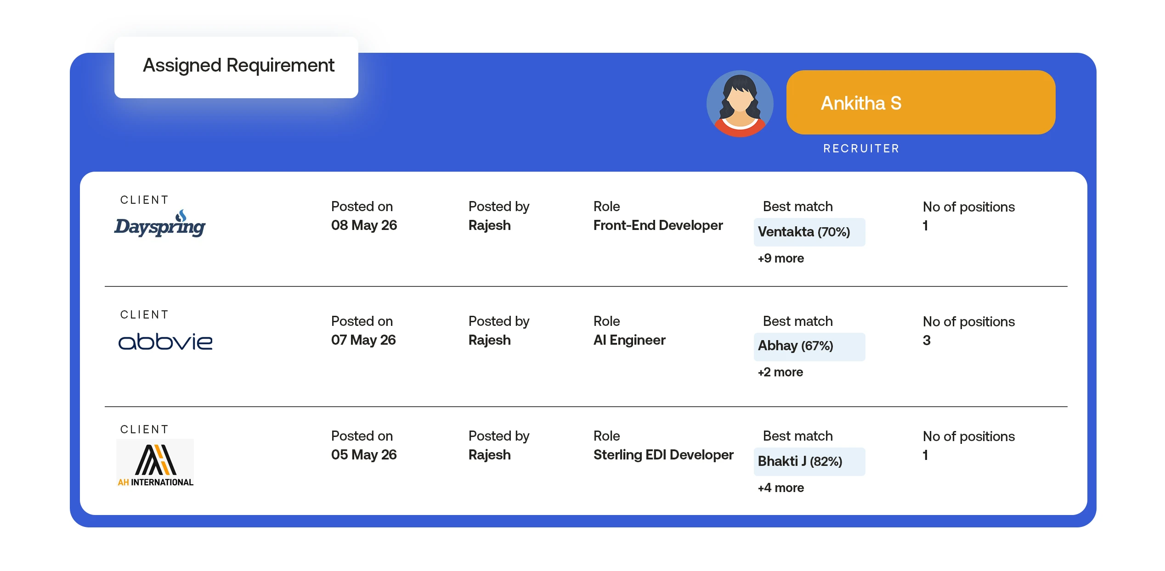Open the Dayspring client logo

(159, 224)
